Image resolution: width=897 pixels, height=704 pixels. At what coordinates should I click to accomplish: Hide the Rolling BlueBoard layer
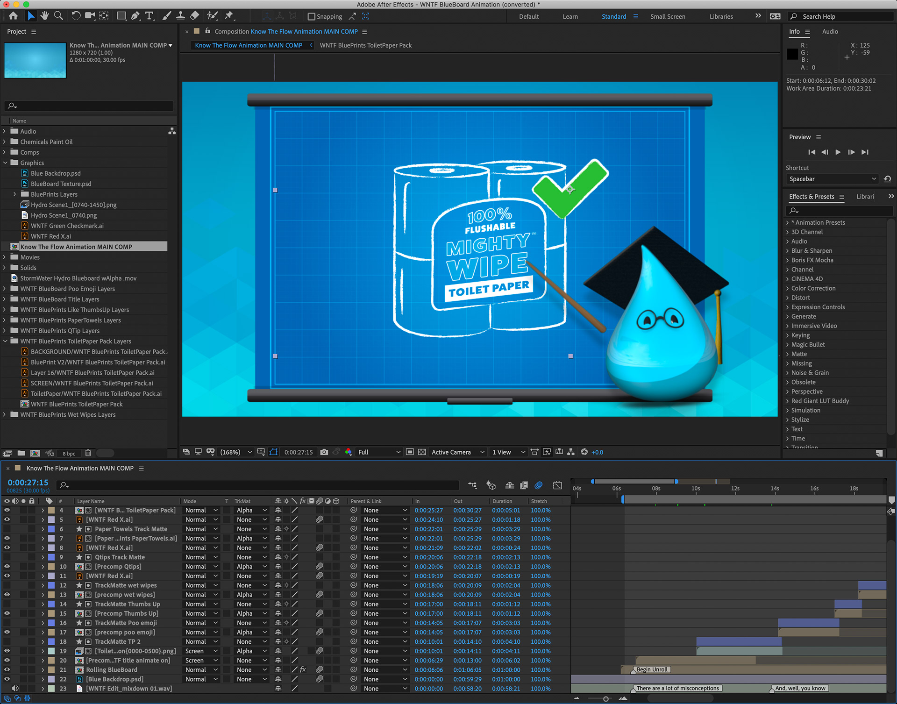click(7, 669)
